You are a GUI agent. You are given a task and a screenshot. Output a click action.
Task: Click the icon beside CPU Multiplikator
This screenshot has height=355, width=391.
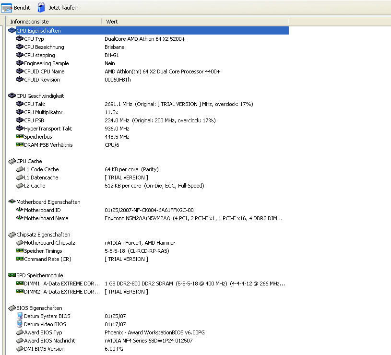click(20, 112)
